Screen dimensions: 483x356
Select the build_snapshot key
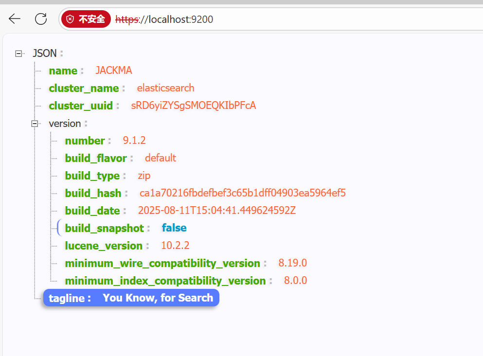tap(105, 229)
